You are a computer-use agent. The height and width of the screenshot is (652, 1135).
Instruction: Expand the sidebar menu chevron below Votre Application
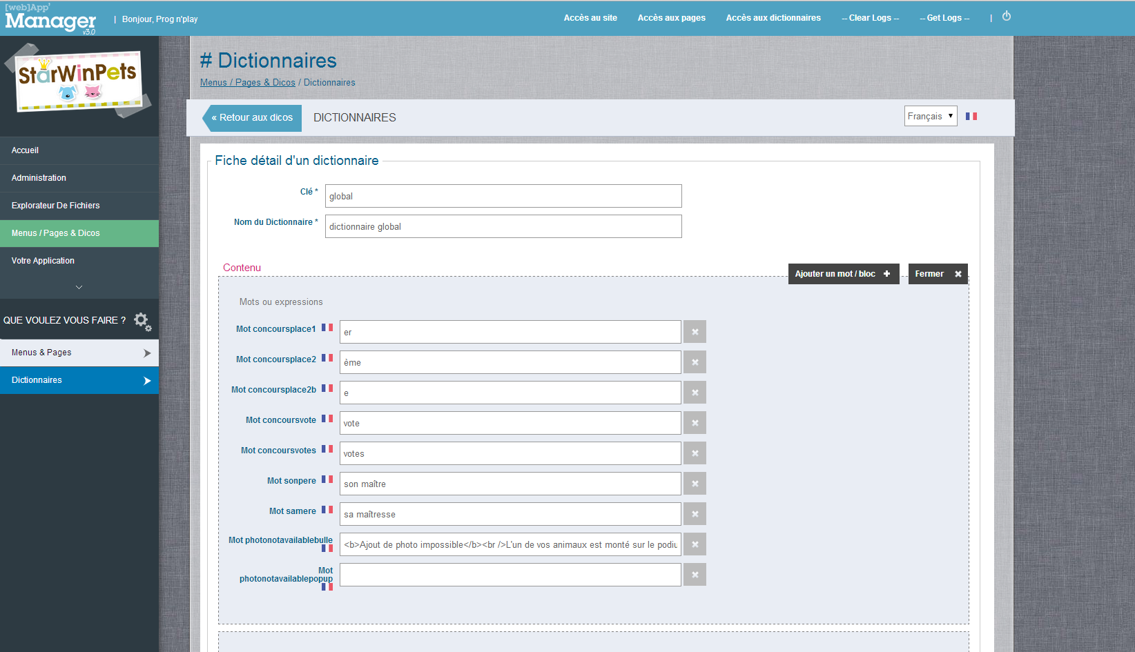pos(79,287)
